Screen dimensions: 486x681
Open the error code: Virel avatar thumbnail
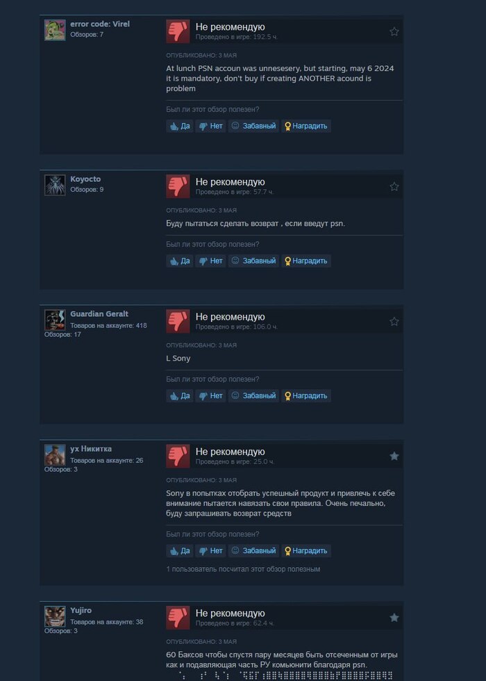tap(55, 30)
